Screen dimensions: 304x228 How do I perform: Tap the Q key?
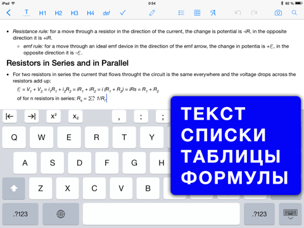click(14, 137)
